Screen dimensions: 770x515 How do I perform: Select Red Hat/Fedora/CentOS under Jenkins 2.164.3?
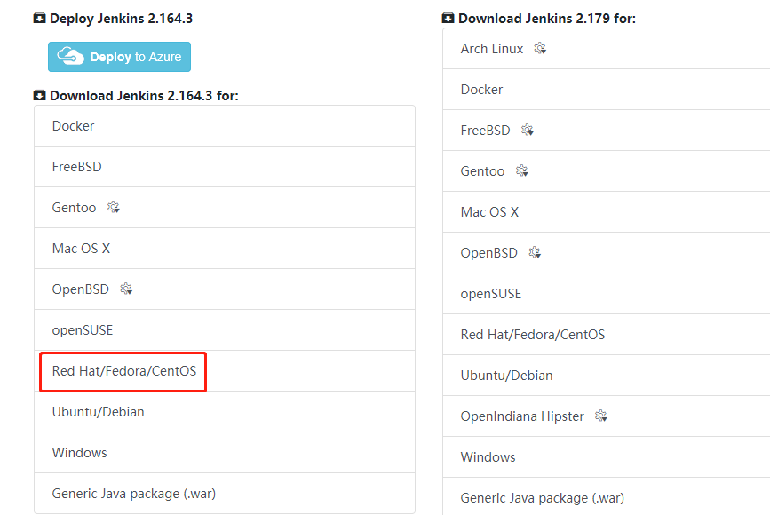225,370
